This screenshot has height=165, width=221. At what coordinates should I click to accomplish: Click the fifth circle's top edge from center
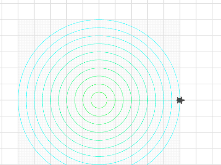pos(99,60)
